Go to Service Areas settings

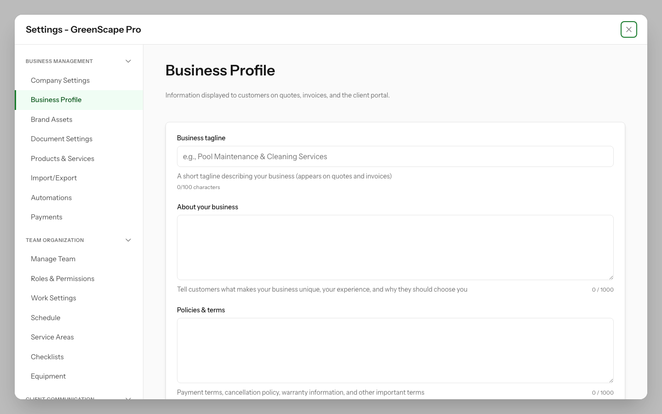tap(52, 337)
